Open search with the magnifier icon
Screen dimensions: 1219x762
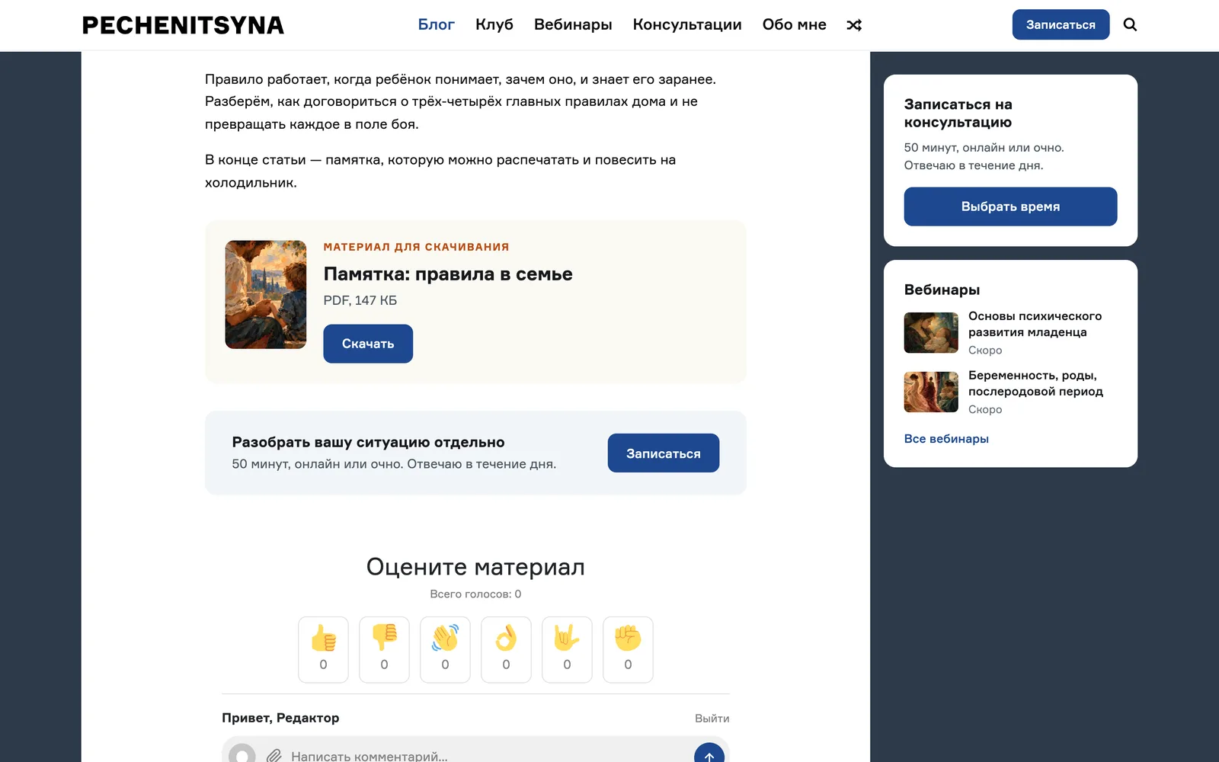[x=1130, y=24]
